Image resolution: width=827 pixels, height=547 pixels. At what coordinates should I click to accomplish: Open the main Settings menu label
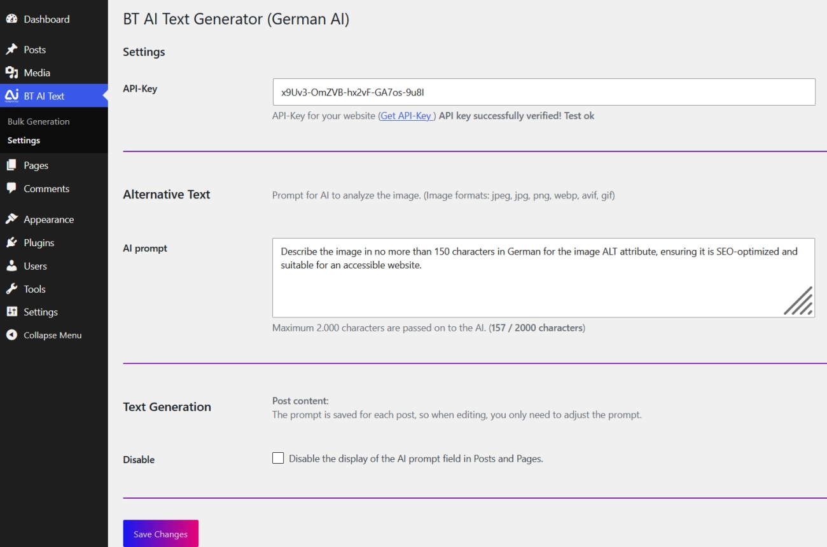click(41, 312)
